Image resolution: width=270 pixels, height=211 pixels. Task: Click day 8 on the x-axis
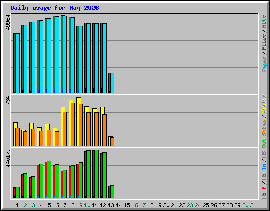pyautogui.click(x=73, y=205)
